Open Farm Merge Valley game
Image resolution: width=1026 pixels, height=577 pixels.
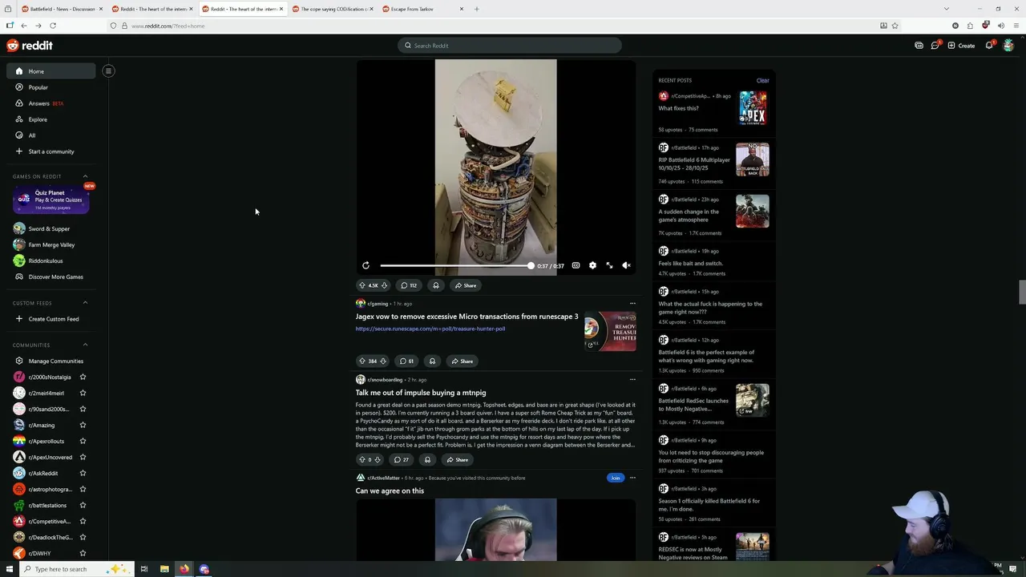[x=50, y=244]
